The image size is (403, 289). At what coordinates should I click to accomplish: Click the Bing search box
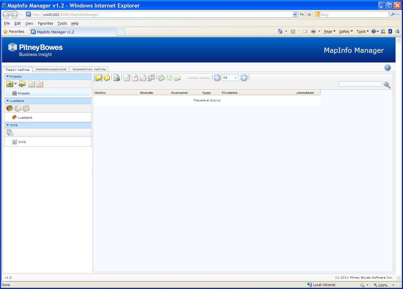point(352,15)
